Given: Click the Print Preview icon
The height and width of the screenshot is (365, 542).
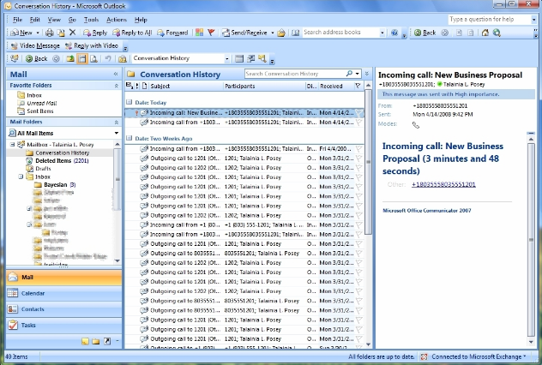Looking at the screenshot, I should pos(93,59).
